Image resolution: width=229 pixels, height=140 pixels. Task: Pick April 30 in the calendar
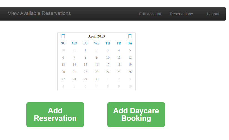click(97, 79)
